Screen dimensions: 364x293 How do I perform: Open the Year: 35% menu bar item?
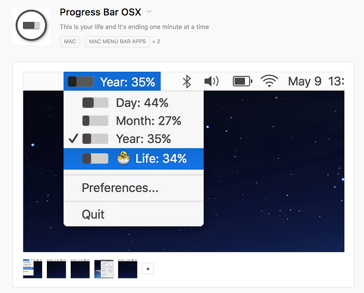coord(112,81)
